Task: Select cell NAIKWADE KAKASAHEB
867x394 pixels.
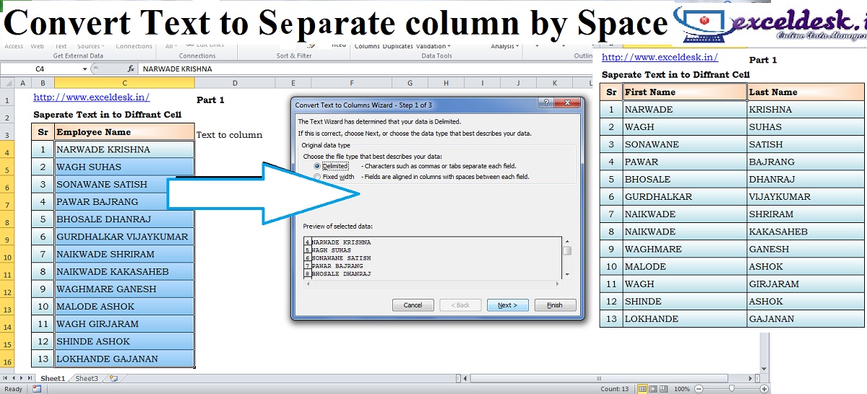Action: tap(124, 271)
